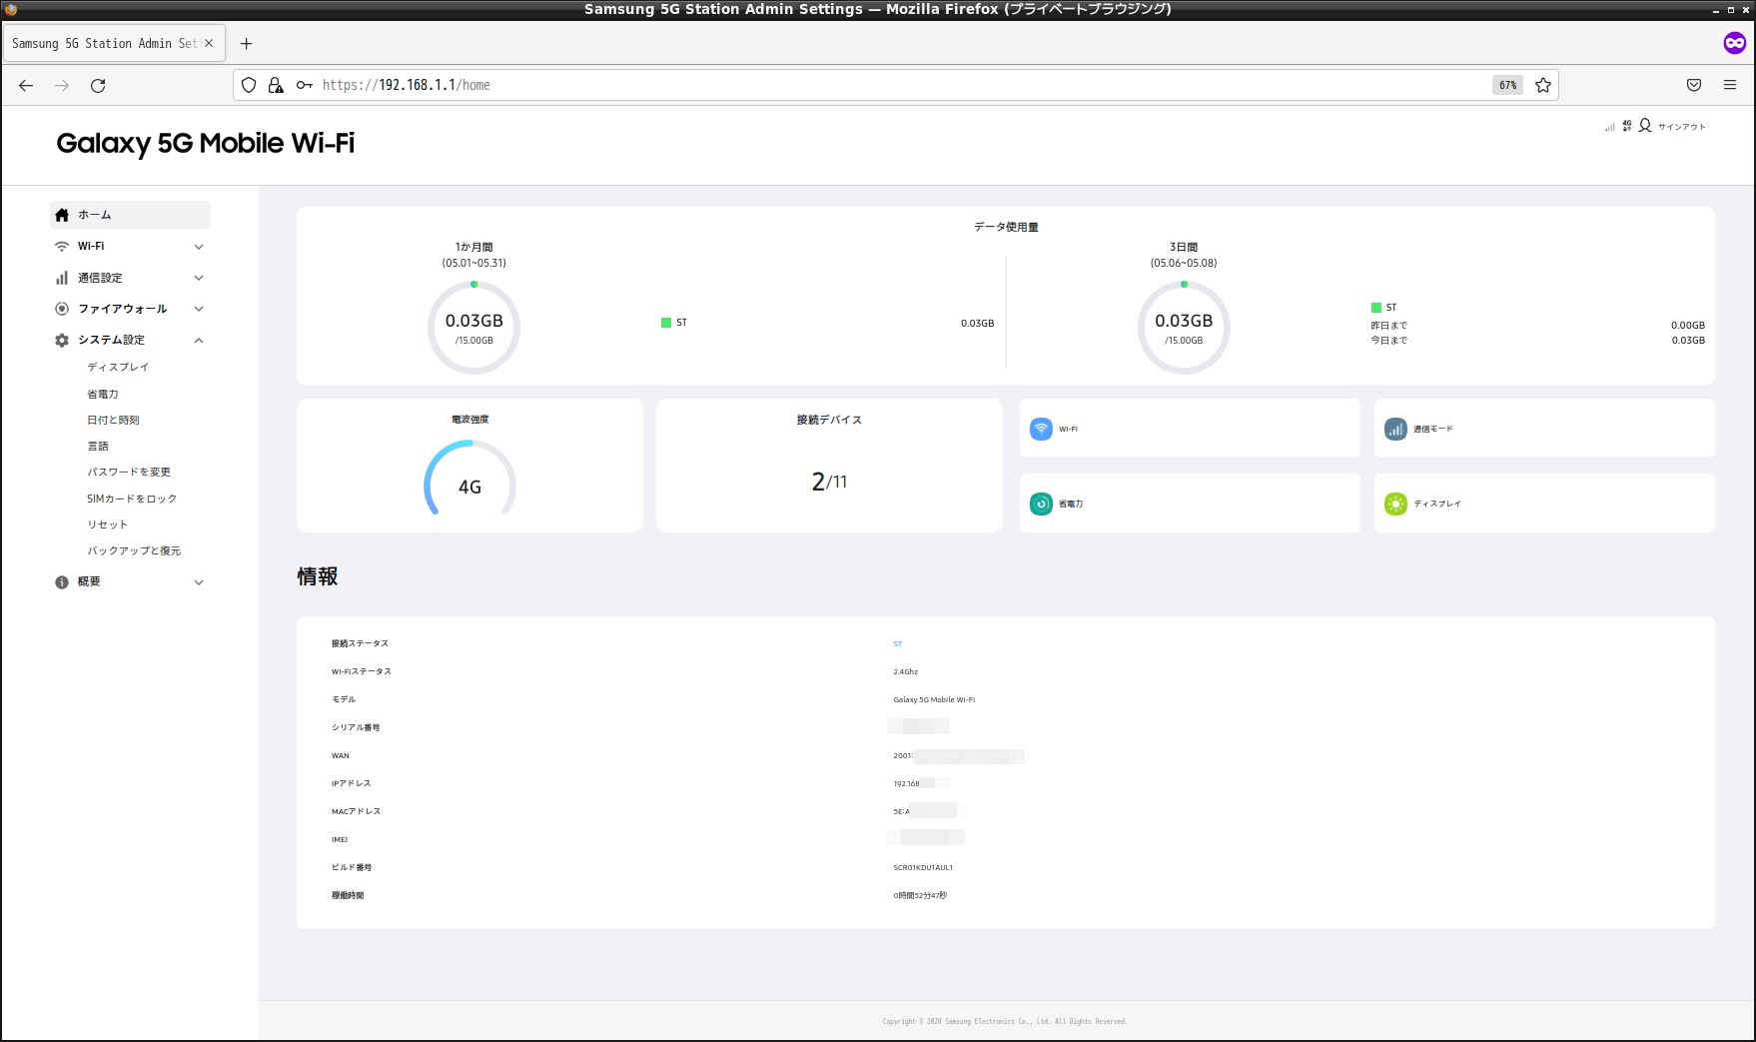1756x1042 pixels.
Task: Click the signal strength icon in header
Action: [x=1610, y=127]
